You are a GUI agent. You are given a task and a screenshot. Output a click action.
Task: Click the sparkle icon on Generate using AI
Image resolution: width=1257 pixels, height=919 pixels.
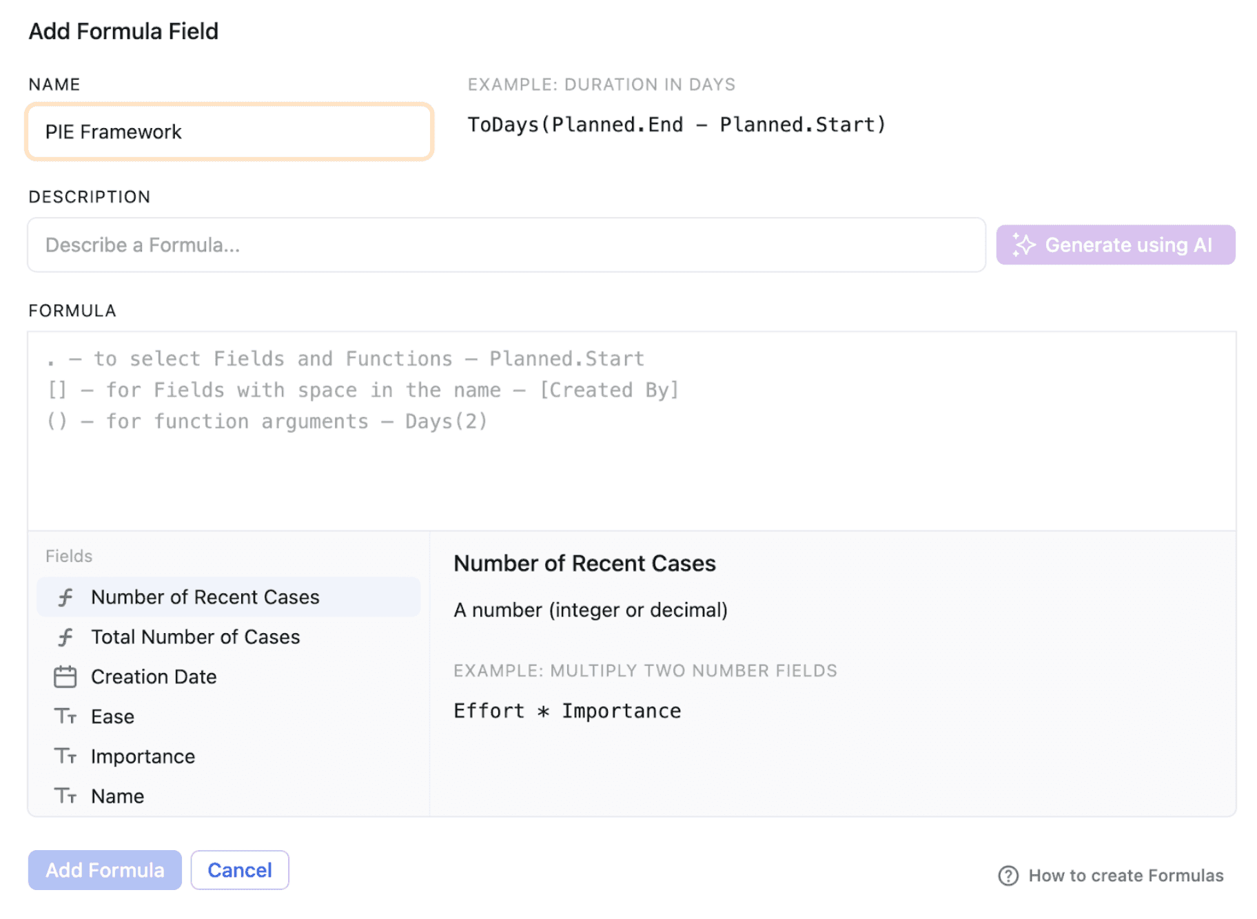coord(1025,245)
